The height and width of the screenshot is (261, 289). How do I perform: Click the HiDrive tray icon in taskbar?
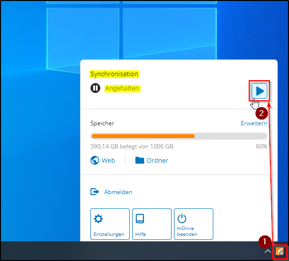pyautogui.click(x=279, y=251)
